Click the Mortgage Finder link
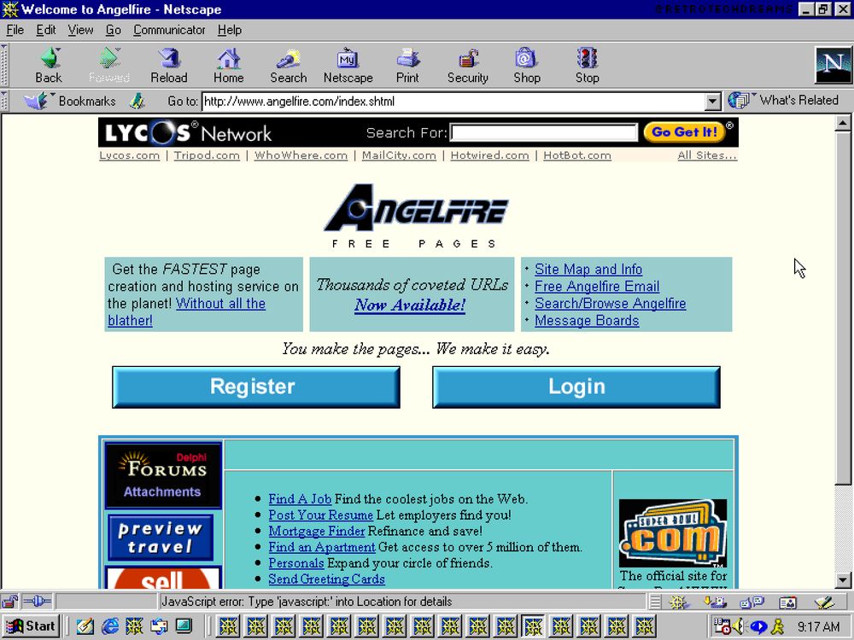 click(x=317, y=531)
